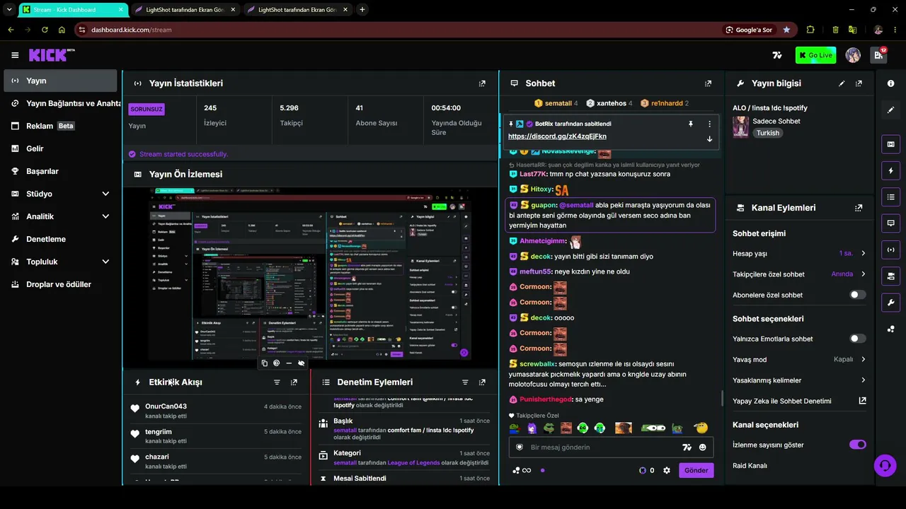Copy the stream preview with the copy icon

click(264, 363)
